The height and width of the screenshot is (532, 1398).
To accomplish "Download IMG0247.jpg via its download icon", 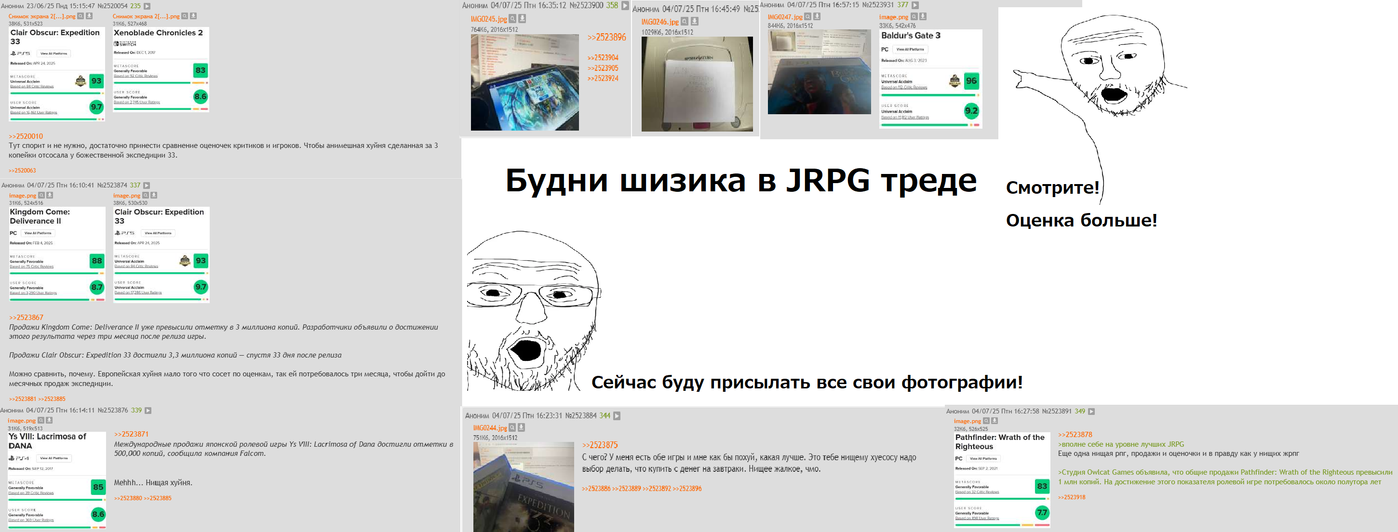I will (817, 17).
